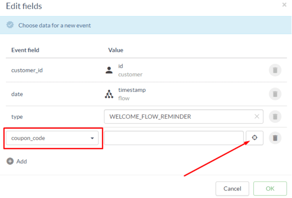Click the plus icon next to Add

10,161
